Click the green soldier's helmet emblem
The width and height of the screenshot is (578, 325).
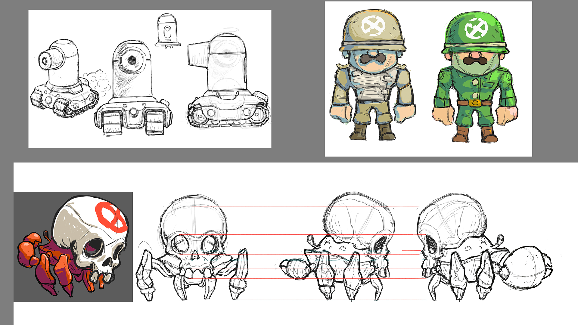pyautogui.click(x=476, y=29)
